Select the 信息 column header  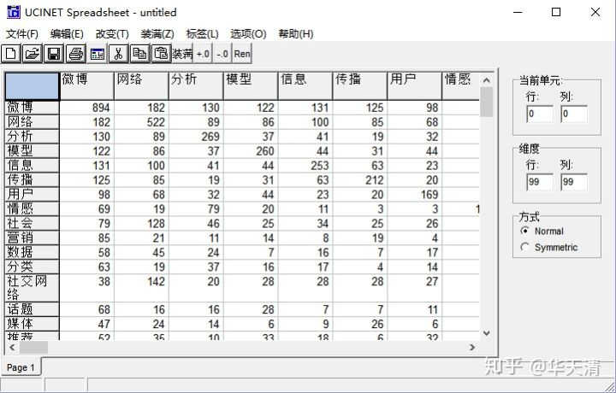(x=305, y=86)
